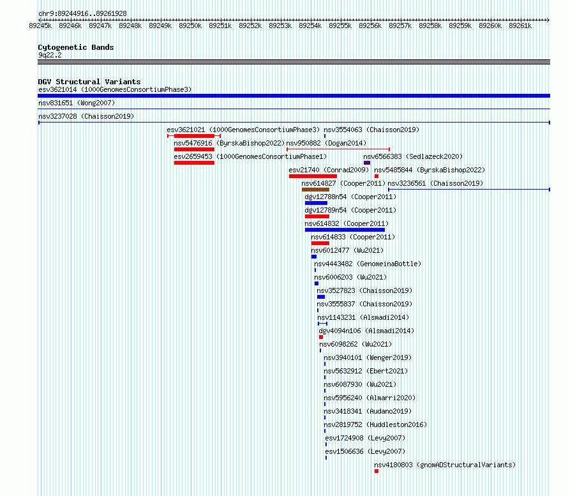Click the Cytogenetic Bands track title
Screen dimensions: 568x496
(x=76, y=47)
